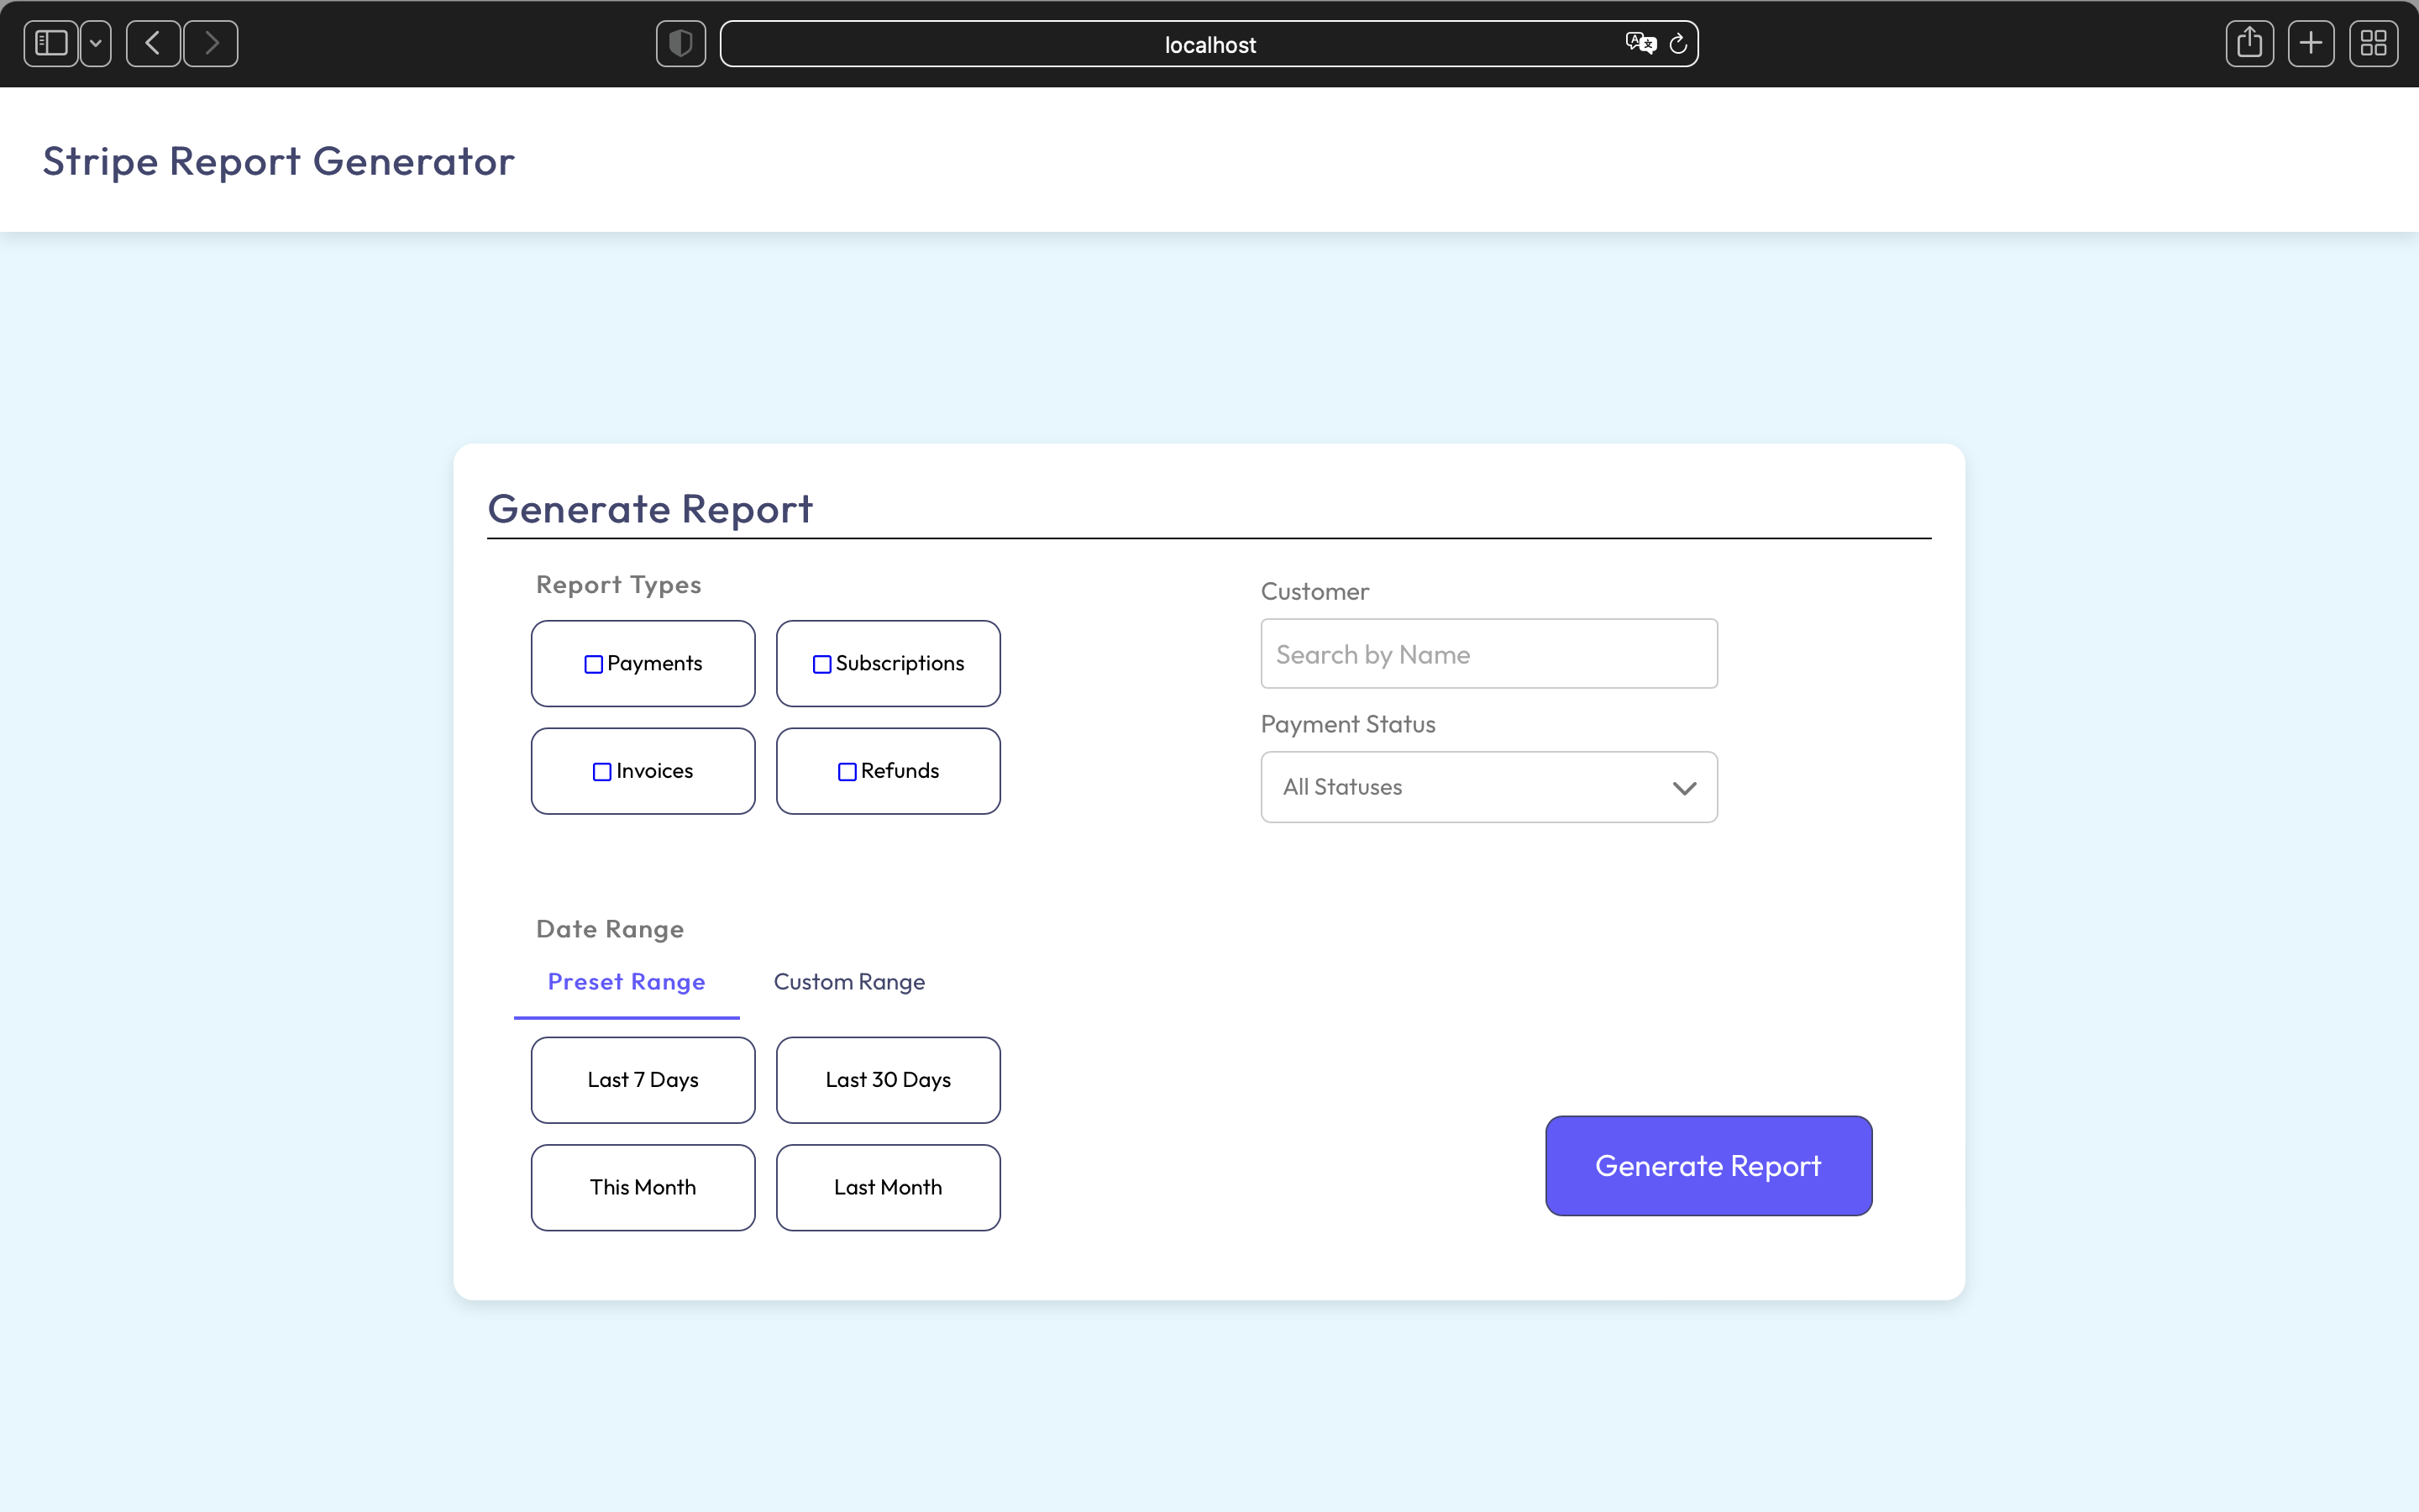Show the tab overview grid
Image resolution: width=2419 pixels, height=1512 pixels.
2374,43
